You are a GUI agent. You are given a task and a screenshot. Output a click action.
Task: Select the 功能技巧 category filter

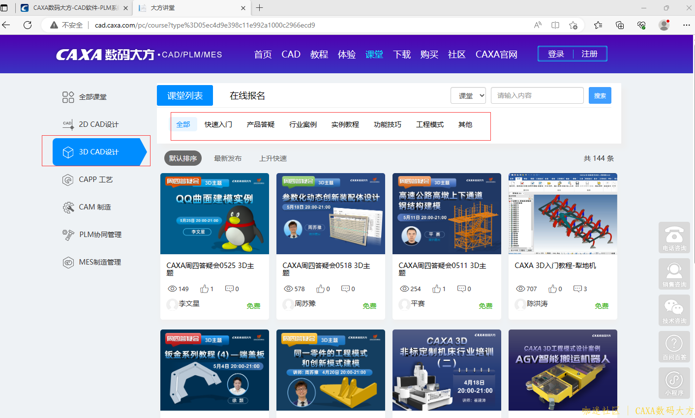tap(388, 124)
